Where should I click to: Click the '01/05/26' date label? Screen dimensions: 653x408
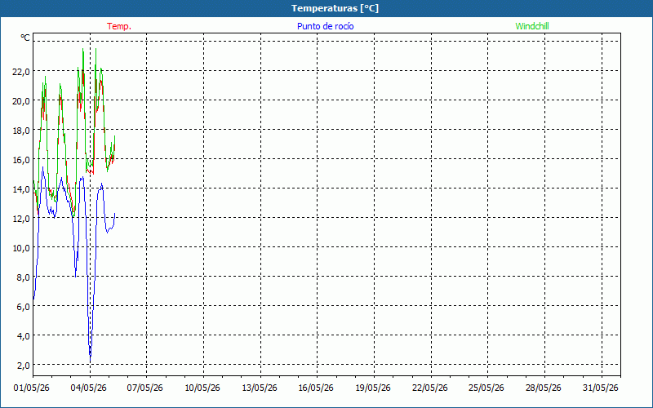pyautogui.click(x=32, y=388)
